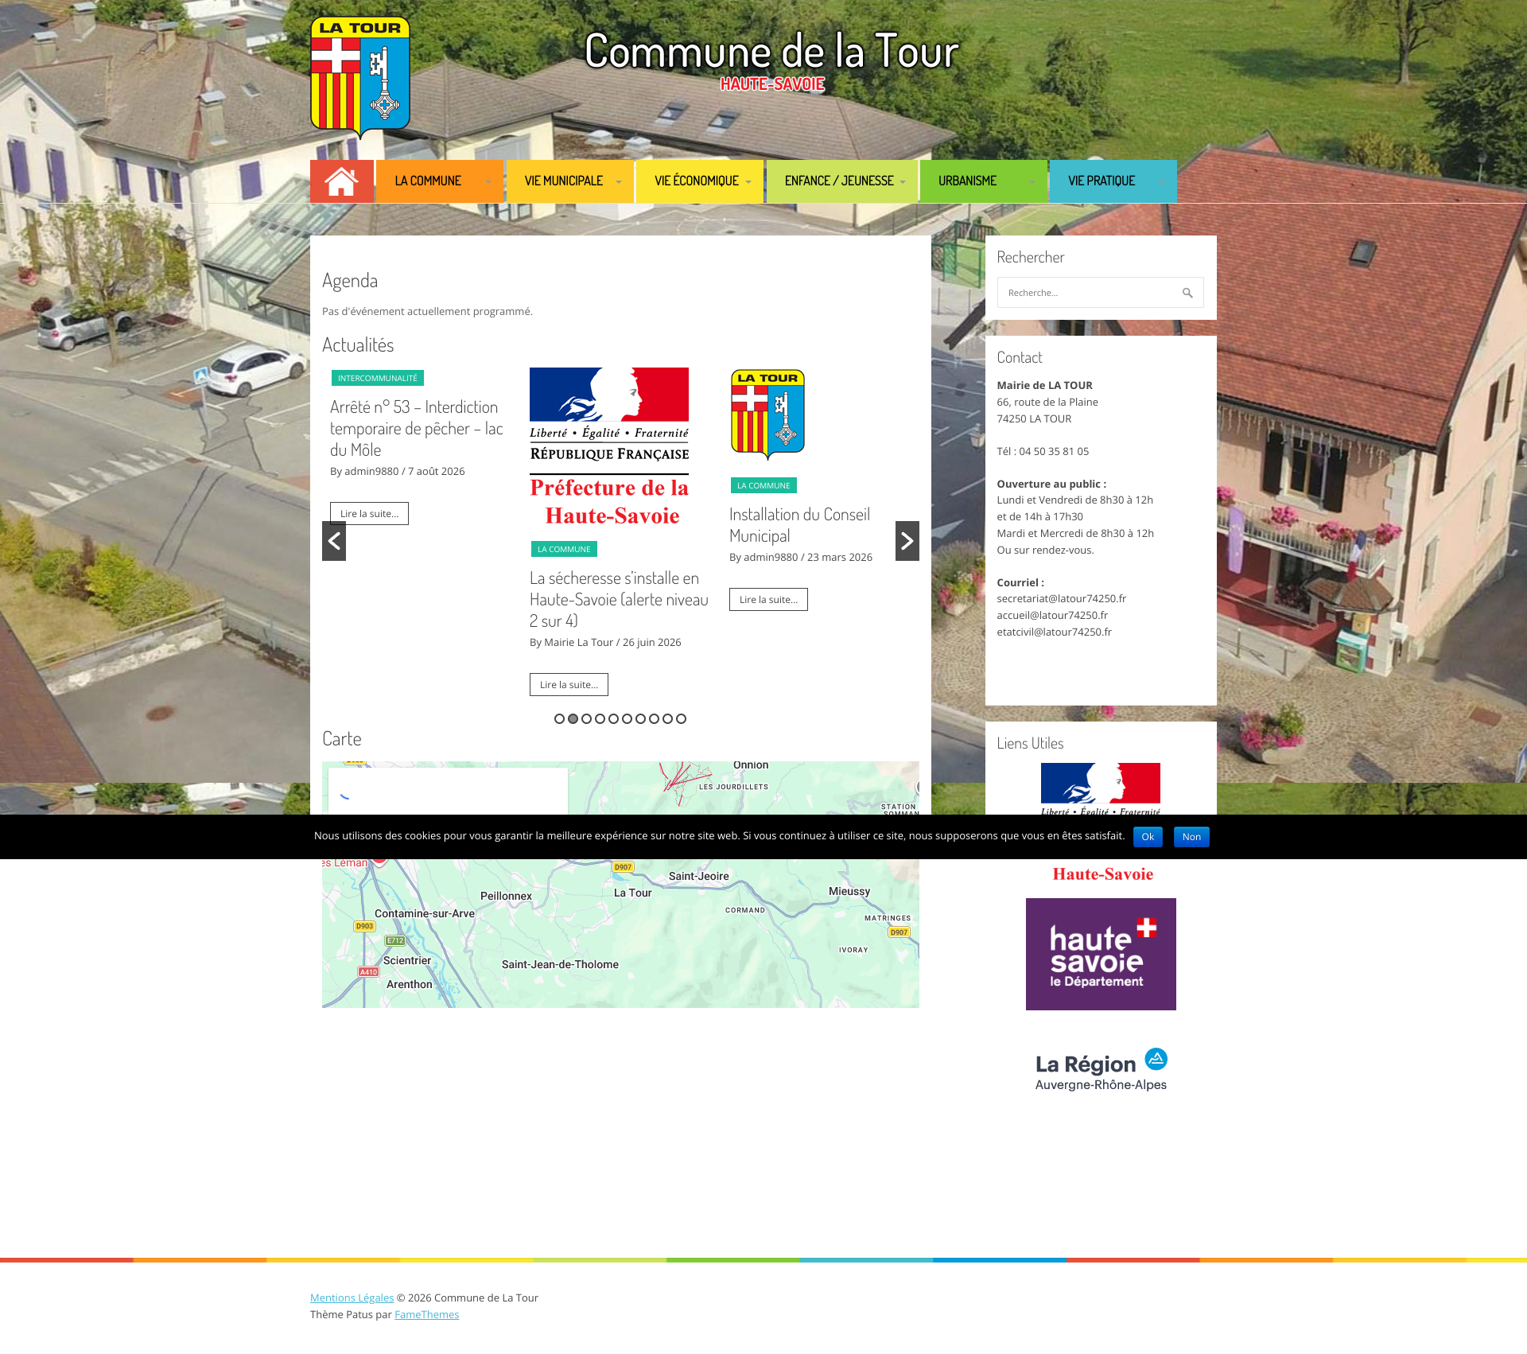Click the La Tour crest news thumbnail
The image size is (1527, 1354).
click(768, 414)
